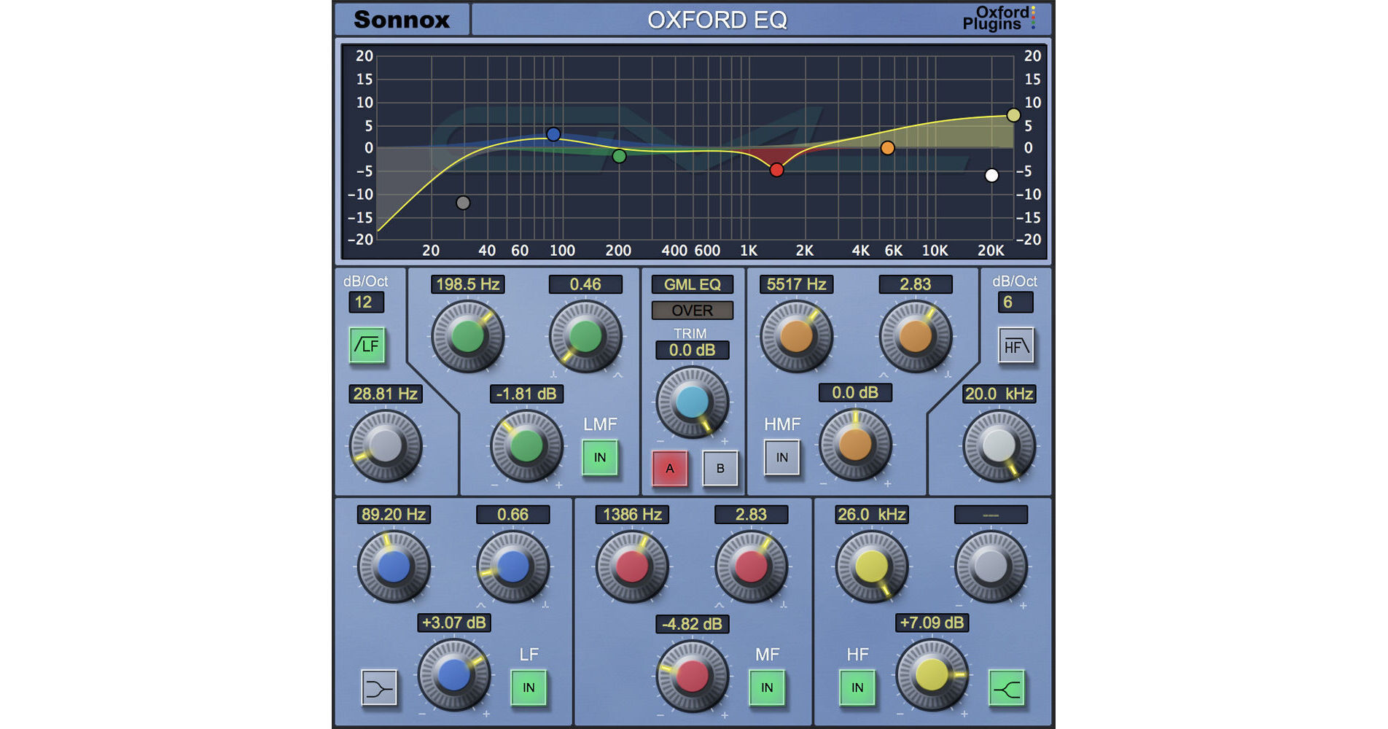
Task: Toggle the OVER overload indicator
Action: (x=692, y=310)
